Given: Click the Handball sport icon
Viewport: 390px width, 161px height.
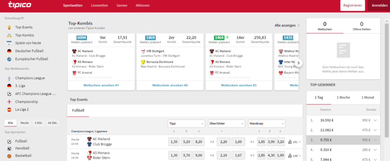Looking at the screenshot, I should point(9,148).
